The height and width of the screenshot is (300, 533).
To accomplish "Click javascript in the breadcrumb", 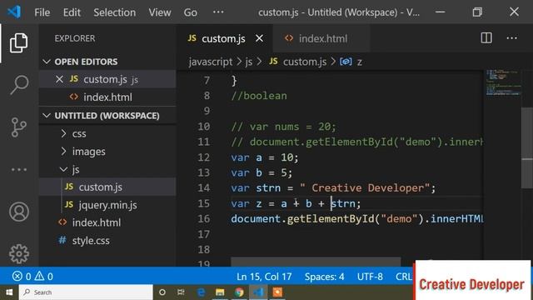I will [211, 62].
